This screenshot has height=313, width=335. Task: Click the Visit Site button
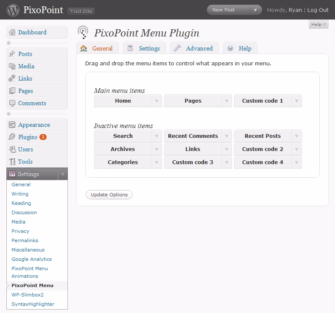pos(81,11)
